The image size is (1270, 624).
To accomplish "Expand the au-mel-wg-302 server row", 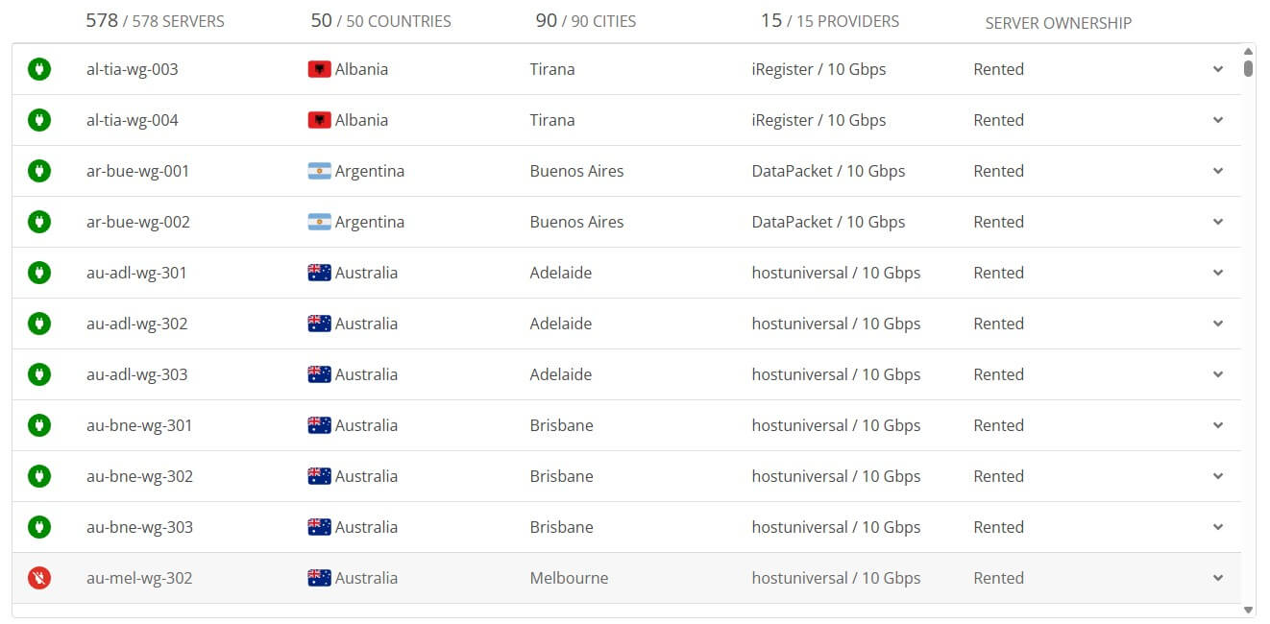I will (x=1217, y=577).
